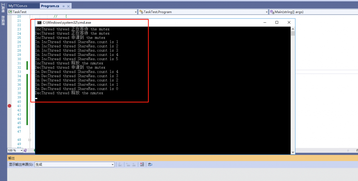Click console scrollbar up arrow
The width and height of the screenshot is (358, 181).
(x=293, y=29)
